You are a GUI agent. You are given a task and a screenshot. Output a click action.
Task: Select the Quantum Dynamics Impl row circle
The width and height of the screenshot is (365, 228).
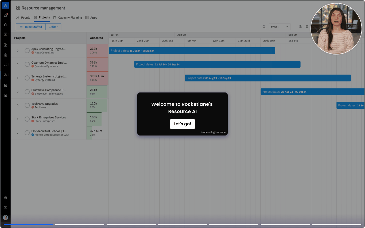coord(27,64)
